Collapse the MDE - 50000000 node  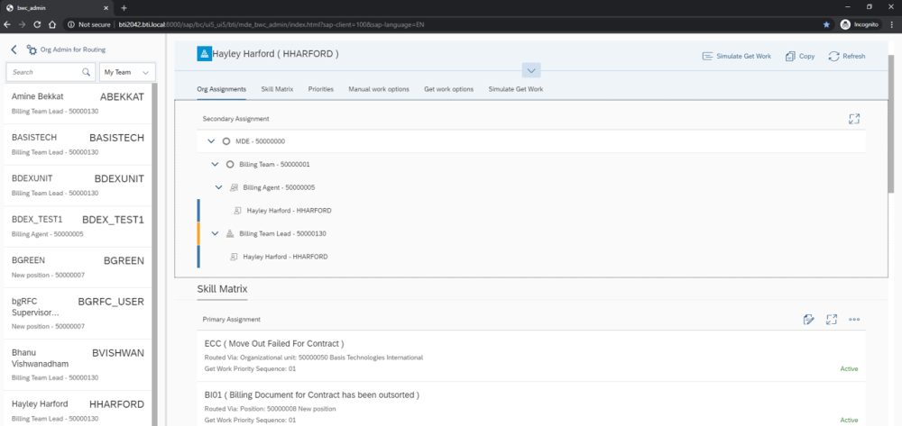211,141
